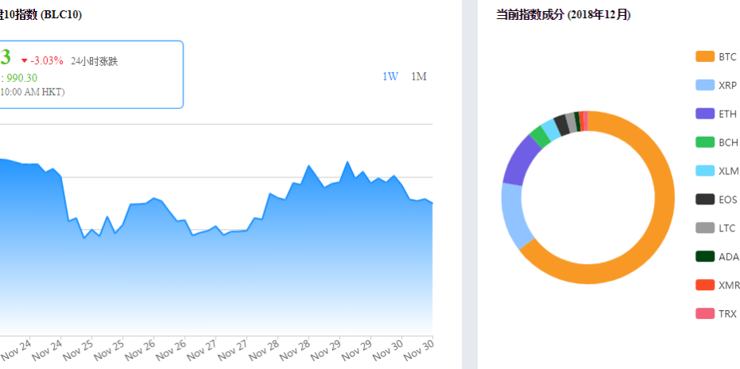The image size is (740, 369).
Task: Click the green BCH legend swatch
Action: (705, 142)
